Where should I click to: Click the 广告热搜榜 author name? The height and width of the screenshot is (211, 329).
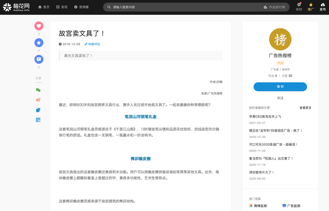(280, 56)
